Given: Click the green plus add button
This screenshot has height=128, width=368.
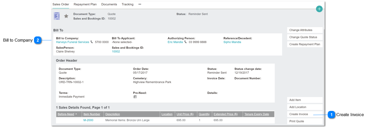Looking at the screenshot, I should (x=319, y=9).
